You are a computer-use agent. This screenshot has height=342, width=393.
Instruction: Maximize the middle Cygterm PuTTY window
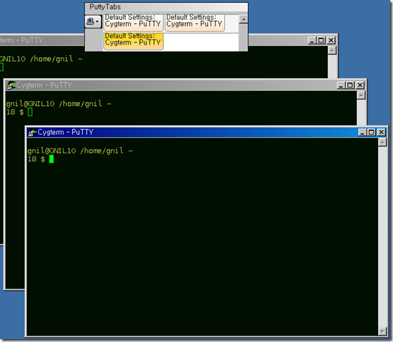(350, 85)
